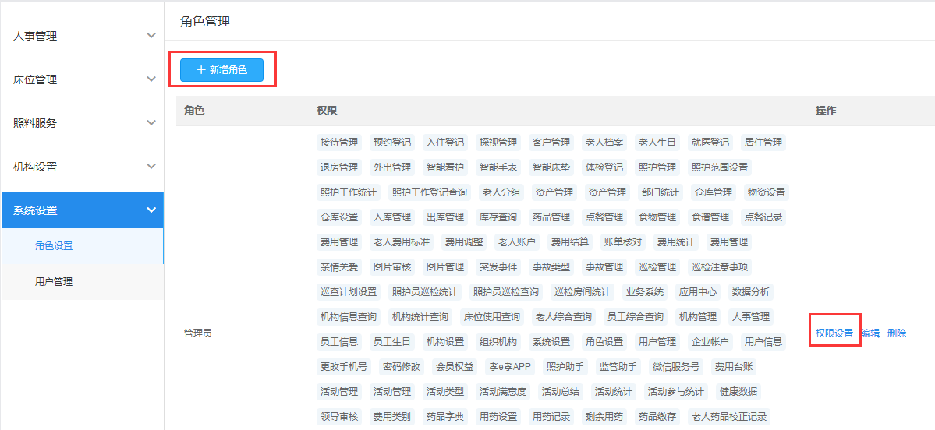Select 角色设置 in the sidebar
The image size is (935, 430).
(x=54, y=246)
